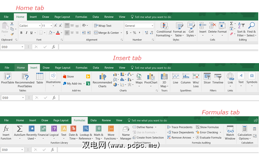The image size is (259, 154).
Task: Open the Financial functions menu
Action: click(43, 132)
